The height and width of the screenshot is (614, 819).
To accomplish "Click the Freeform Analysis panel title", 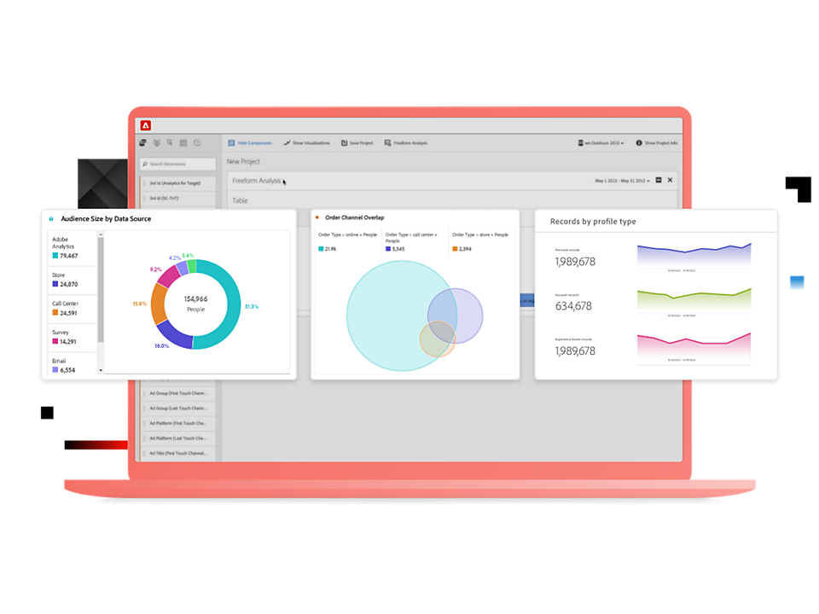I will point(256,181).
